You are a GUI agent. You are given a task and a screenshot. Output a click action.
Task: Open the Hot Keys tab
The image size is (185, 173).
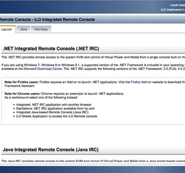pyautogui.click(x=41, y=29)
